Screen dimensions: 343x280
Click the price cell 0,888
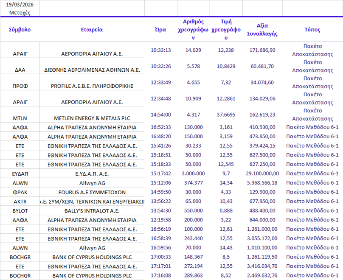click(226, 210)
